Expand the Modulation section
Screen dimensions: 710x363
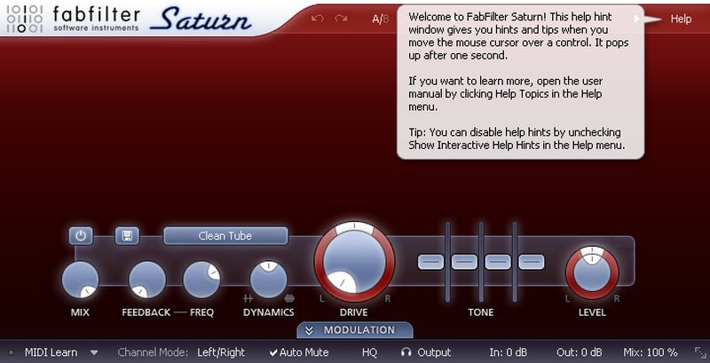pos(354,330)
